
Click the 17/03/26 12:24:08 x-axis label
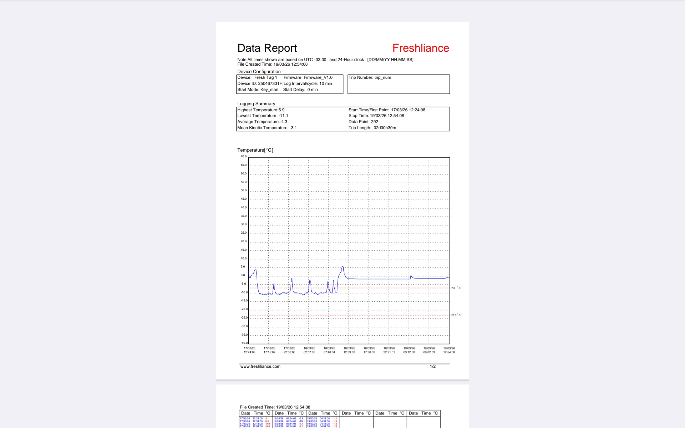coord(249,350)
